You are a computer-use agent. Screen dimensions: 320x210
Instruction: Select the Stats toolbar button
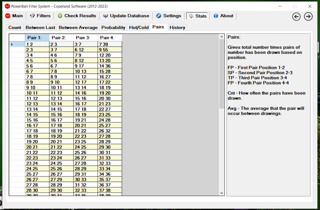pos(198,16)
